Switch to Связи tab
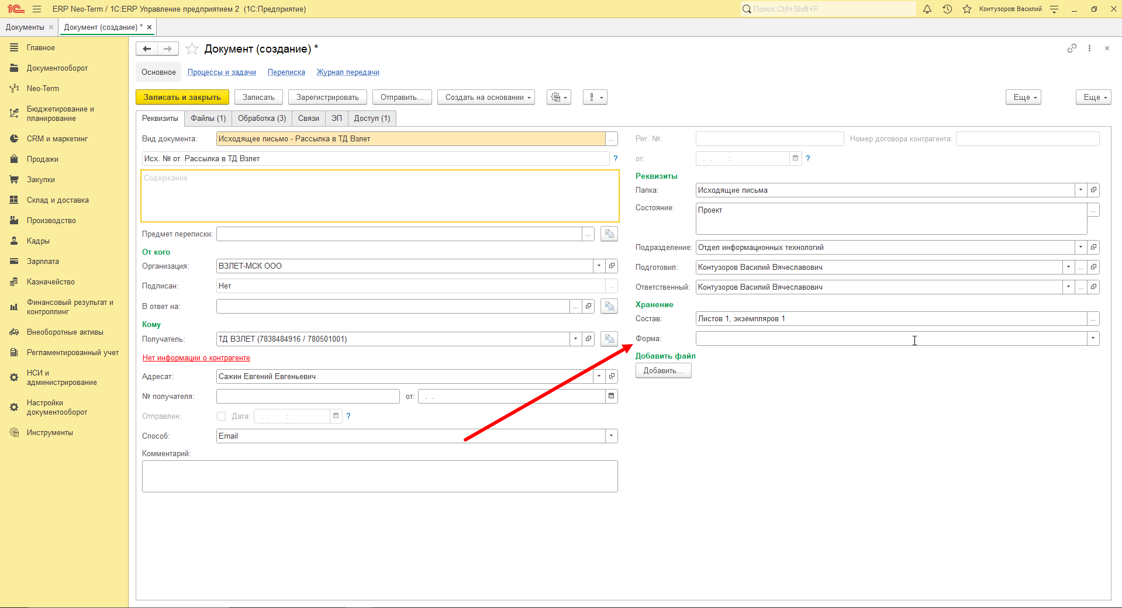 pos(309,119)
